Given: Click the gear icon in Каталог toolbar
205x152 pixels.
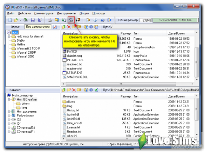Looking at the screenshot, I should pos(91,90).
